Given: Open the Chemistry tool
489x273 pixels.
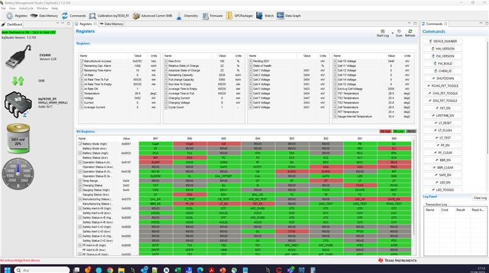Looking at the screenshot, I should click(x=187, y=16).
